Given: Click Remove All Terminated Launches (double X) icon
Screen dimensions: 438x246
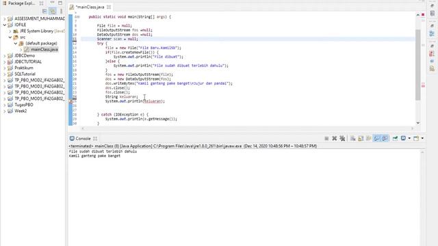Looking at the screenshot, I should pos(342,138).
